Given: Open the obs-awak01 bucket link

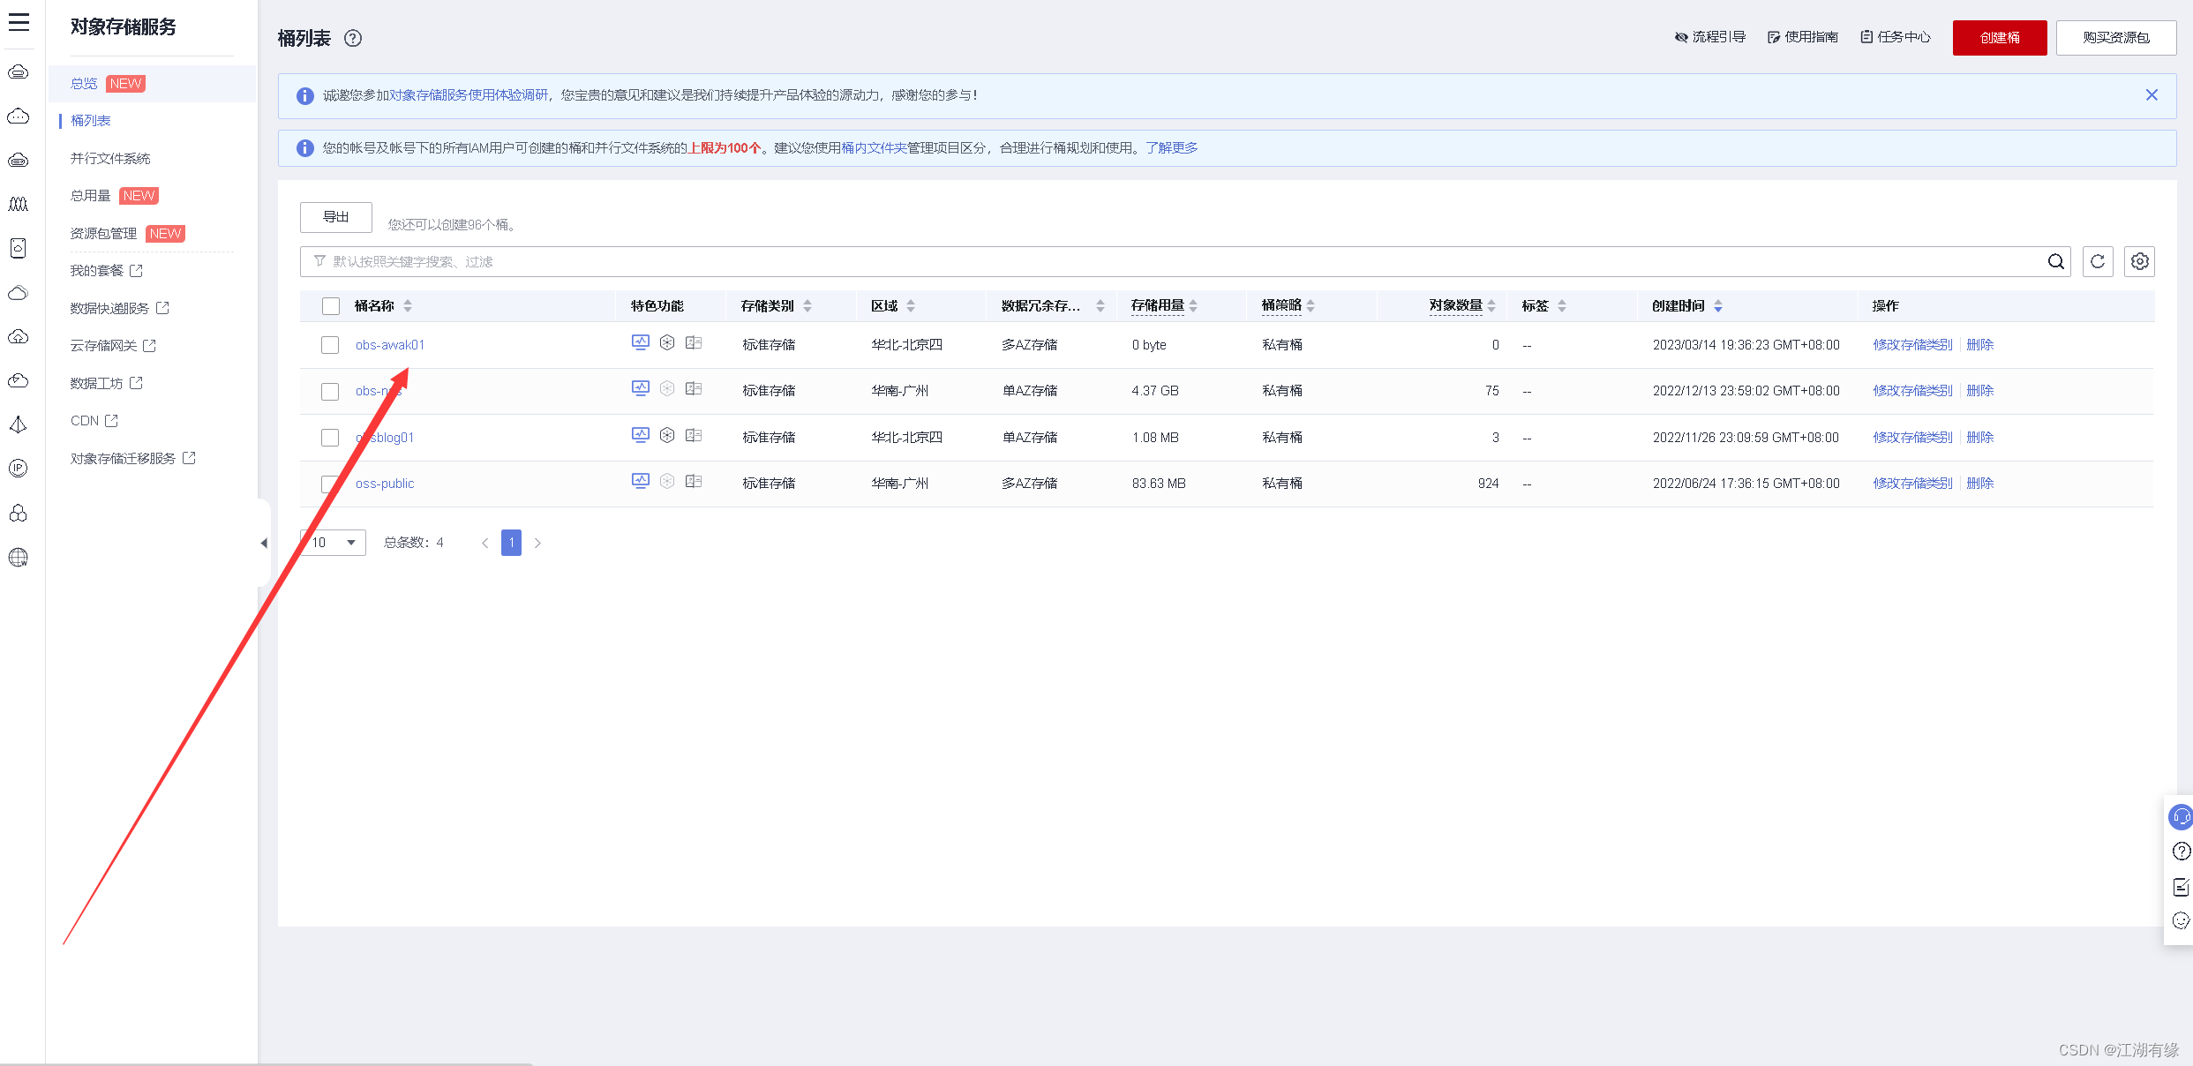Looking at the screenshot, I should pos(390,345).
